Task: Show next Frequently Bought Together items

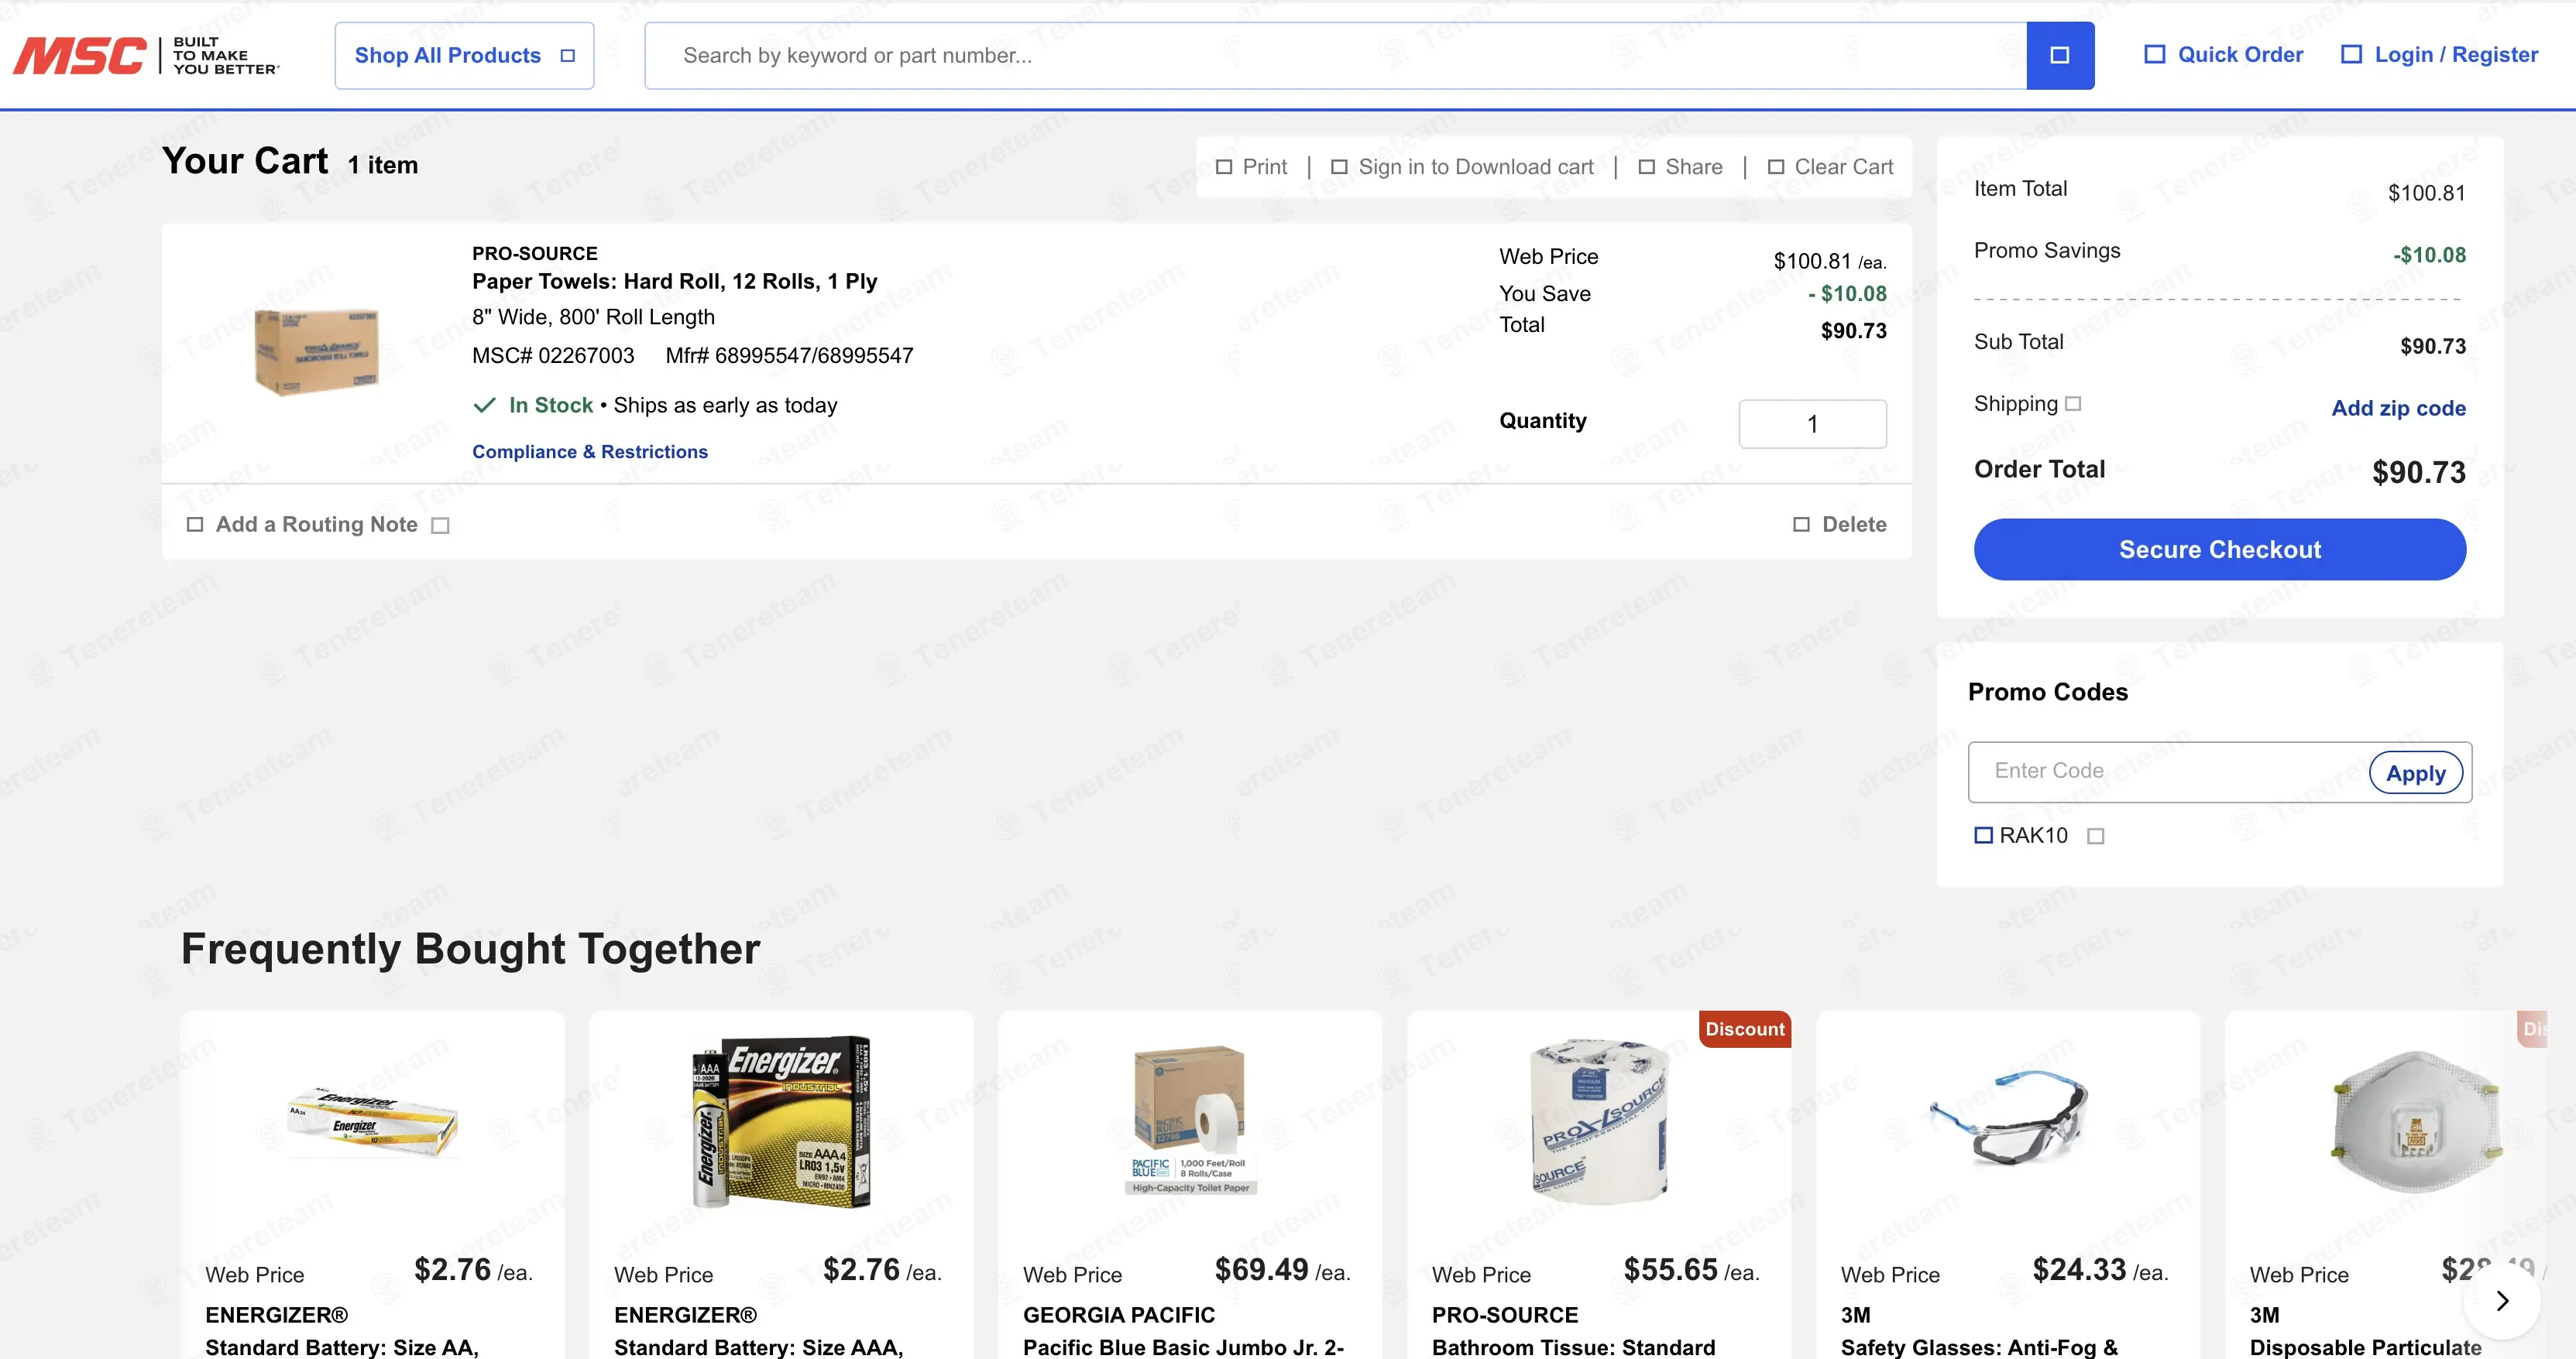Action: coord(2502,1300)
